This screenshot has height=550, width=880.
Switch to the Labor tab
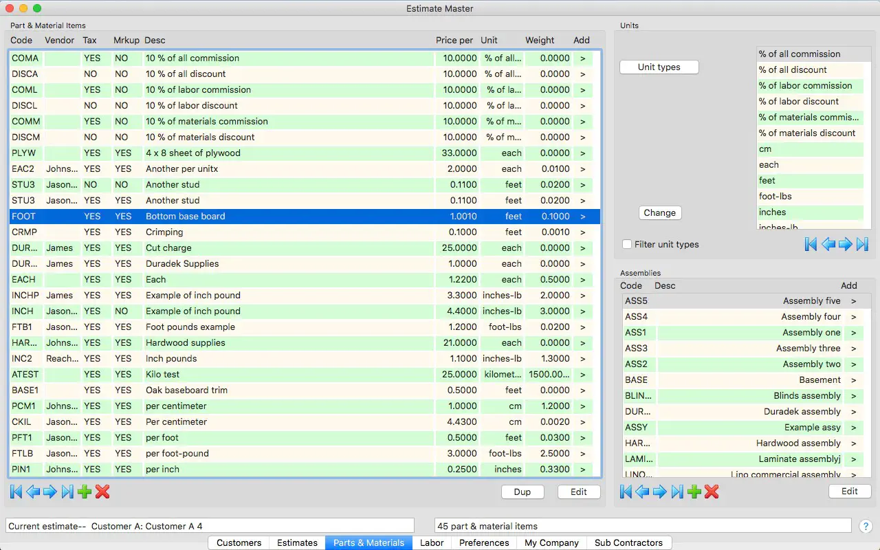(432, 542)
